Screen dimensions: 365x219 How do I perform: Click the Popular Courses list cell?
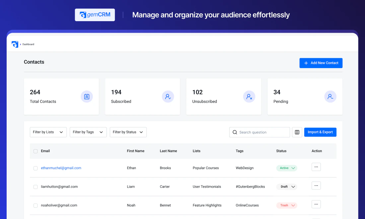(x=206, y=168)
